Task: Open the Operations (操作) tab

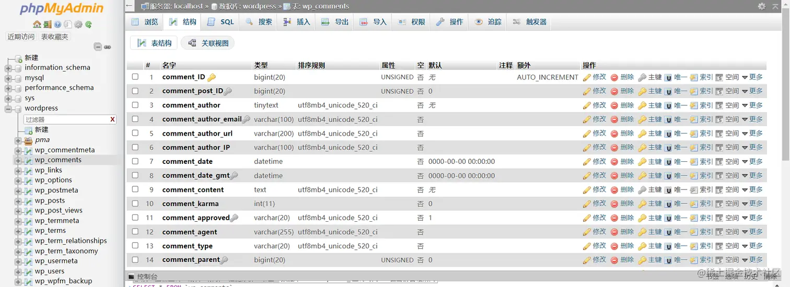Action: coord(450,22)
